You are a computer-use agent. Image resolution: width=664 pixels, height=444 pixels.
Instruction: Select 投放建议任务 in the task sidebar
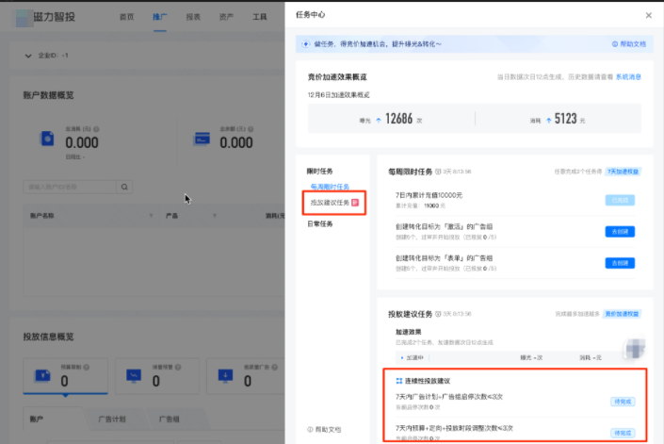pyautogui.click(x=330, y=203)
